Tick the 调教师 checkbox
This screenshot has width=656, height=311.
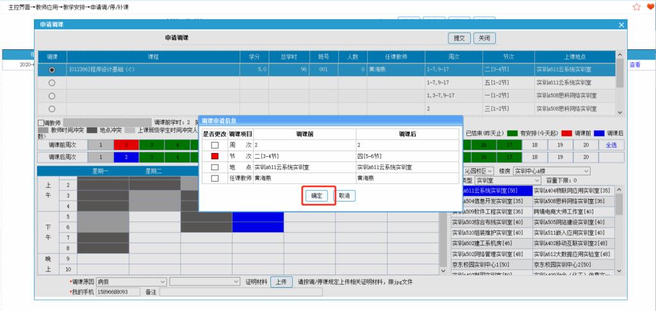coord(41,122)
